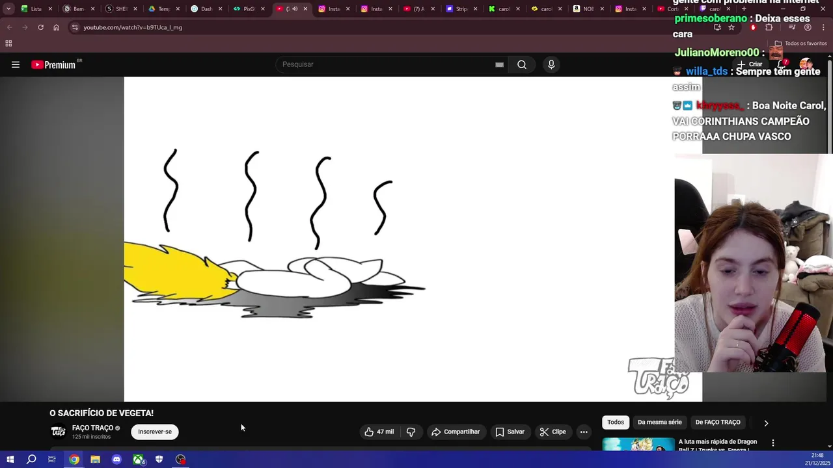Image resolution: width=833 pixels, height=468 pixels.
Task: Go to YouTube Premium home logo
Action: click(53, 64)
